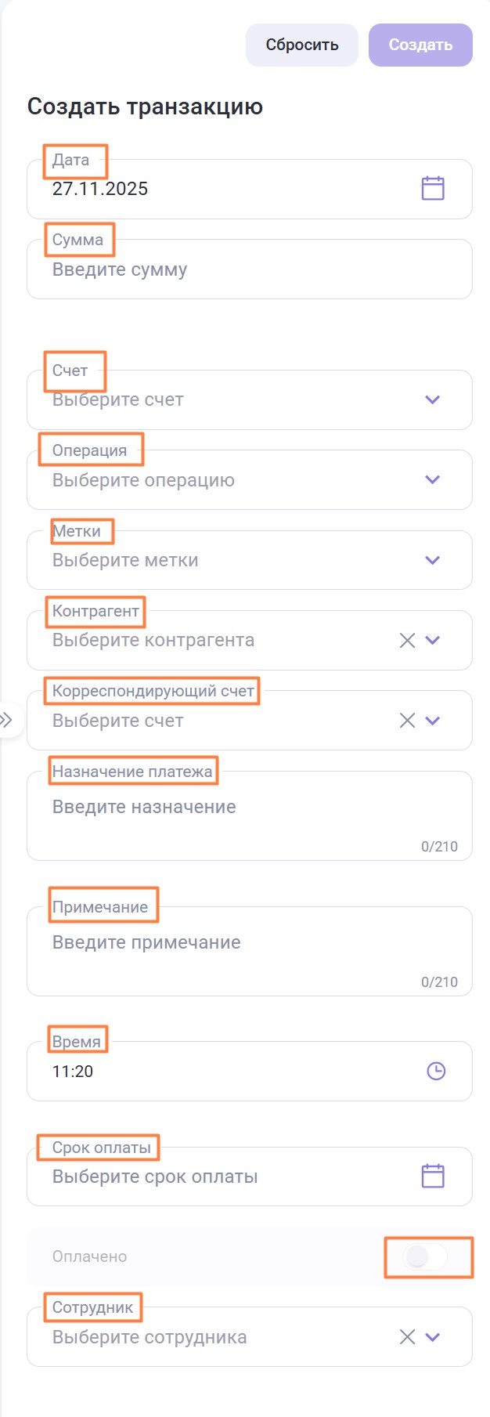
Task: Toggle the Оплачено switch
Action: (x=426, y=1256)
